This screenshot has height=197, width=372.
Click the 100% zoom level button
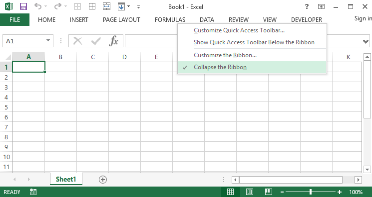pyautogui.click(x=356, y=192)
